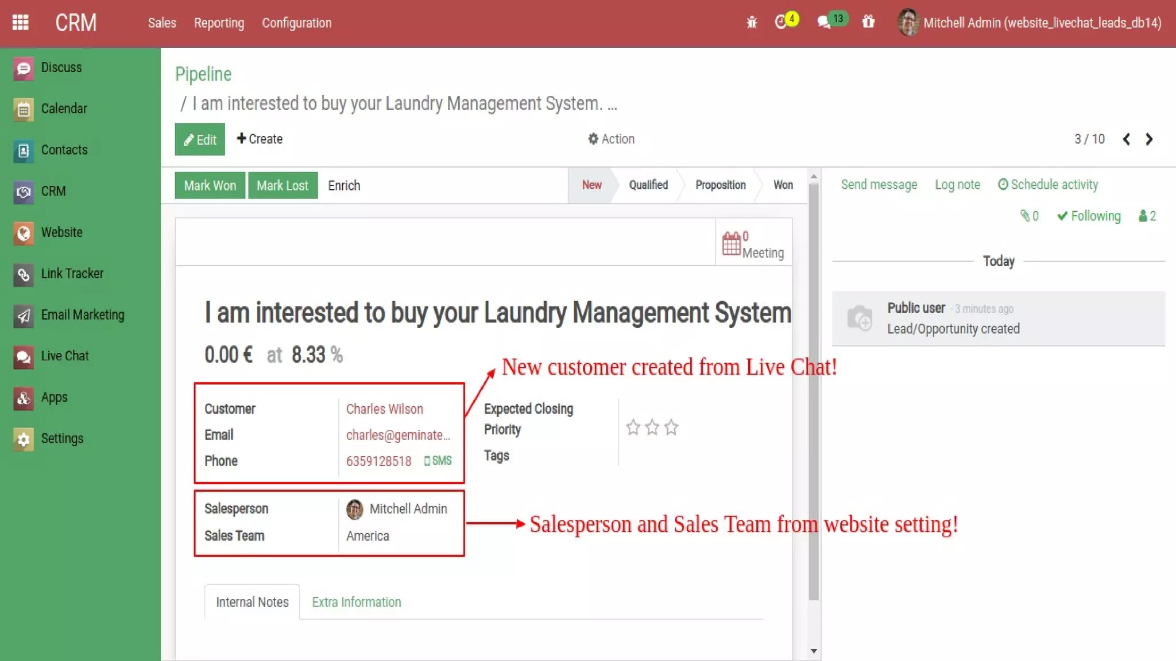The height and width of the screenshot is (661, 1176).
Task: Open the Reporting menu
Action: click(219, 23)
